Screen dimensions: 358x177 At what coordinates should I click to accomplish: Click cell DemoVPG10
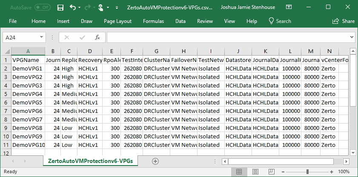tap(28, 145)
